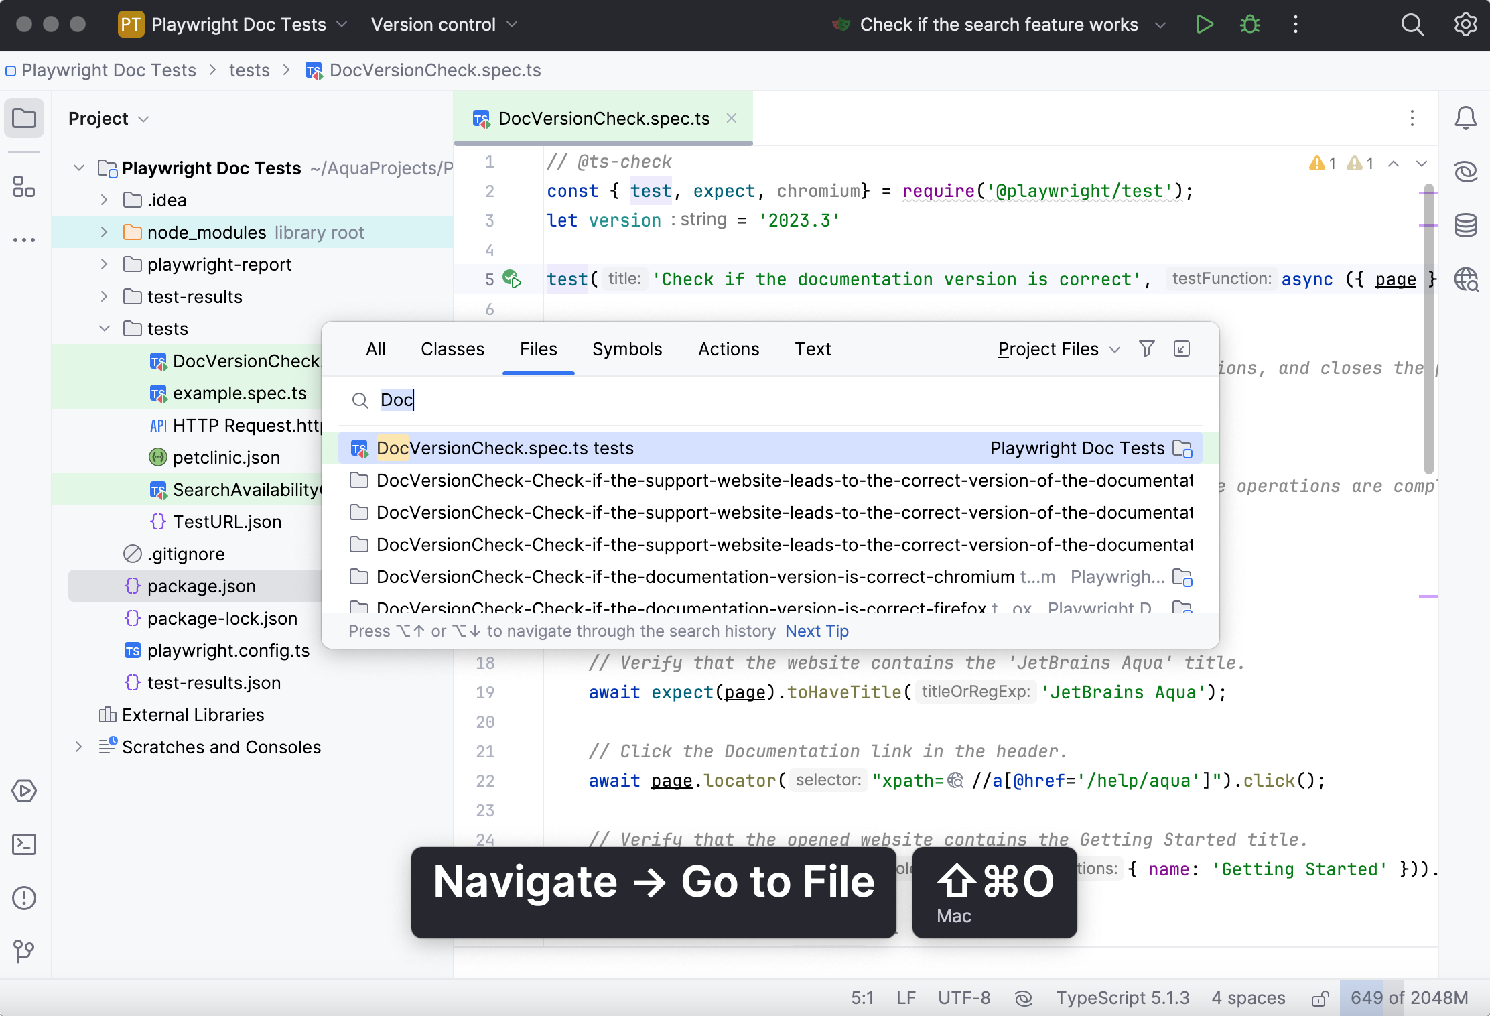Toggle open in Find tool window icon
The height and width of the screenshot is (1016, 1490).
pyautogui.click(x=1182, y=348)
